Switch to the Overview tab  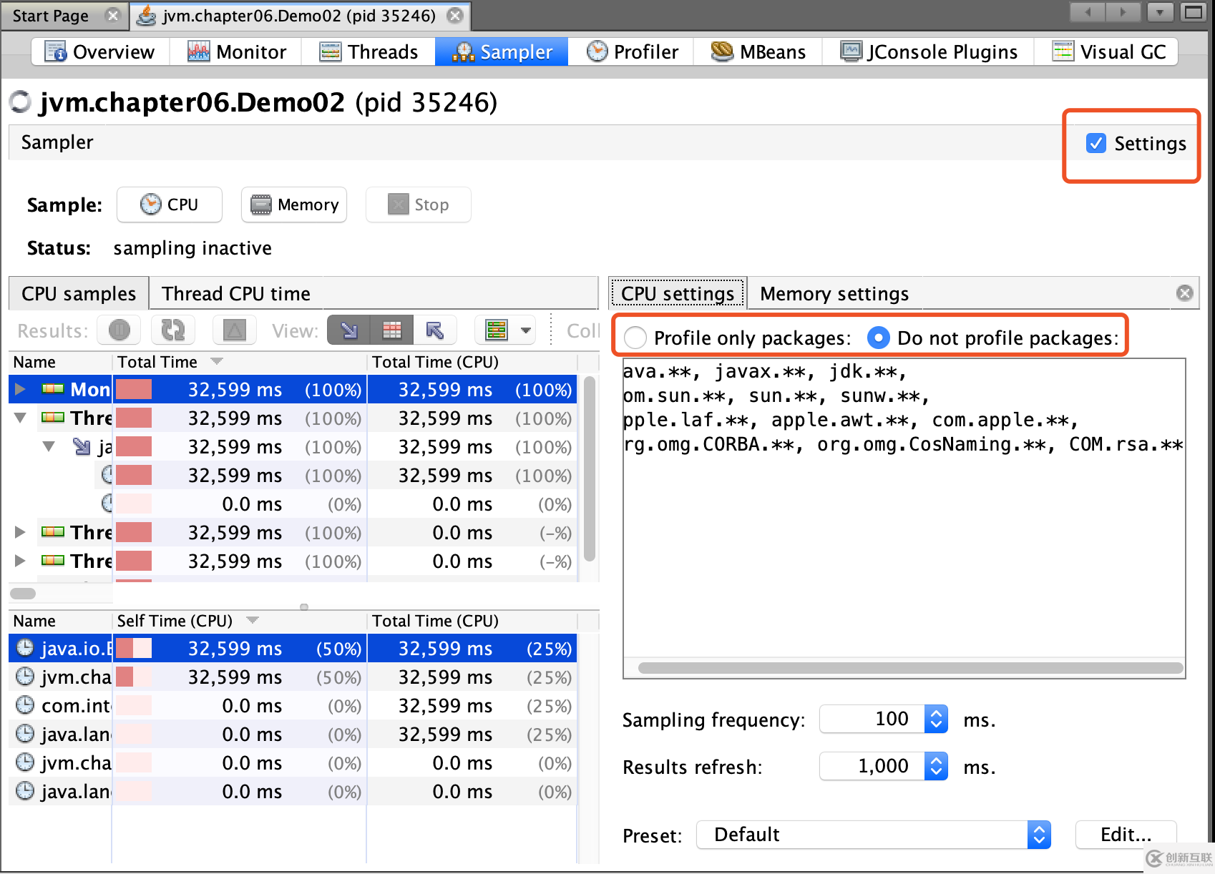[x=100, y=51]
